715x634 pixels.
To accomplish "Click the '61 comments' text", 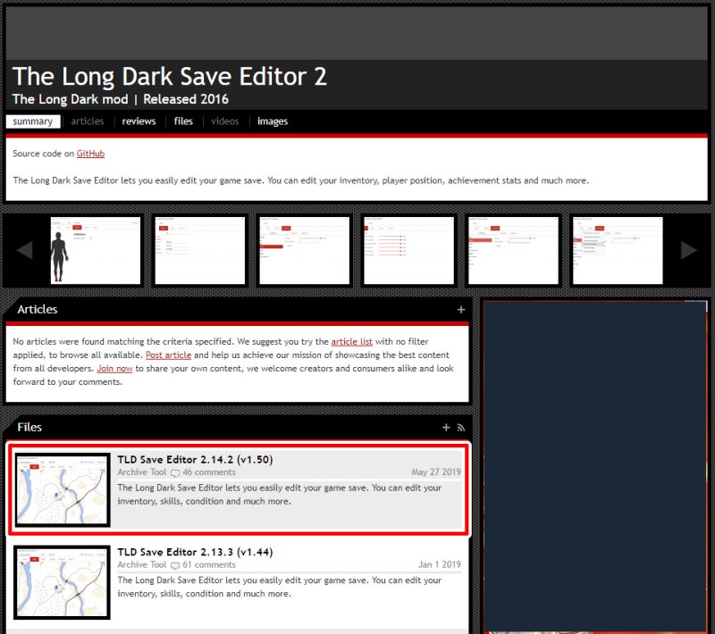I will (209, 564).
